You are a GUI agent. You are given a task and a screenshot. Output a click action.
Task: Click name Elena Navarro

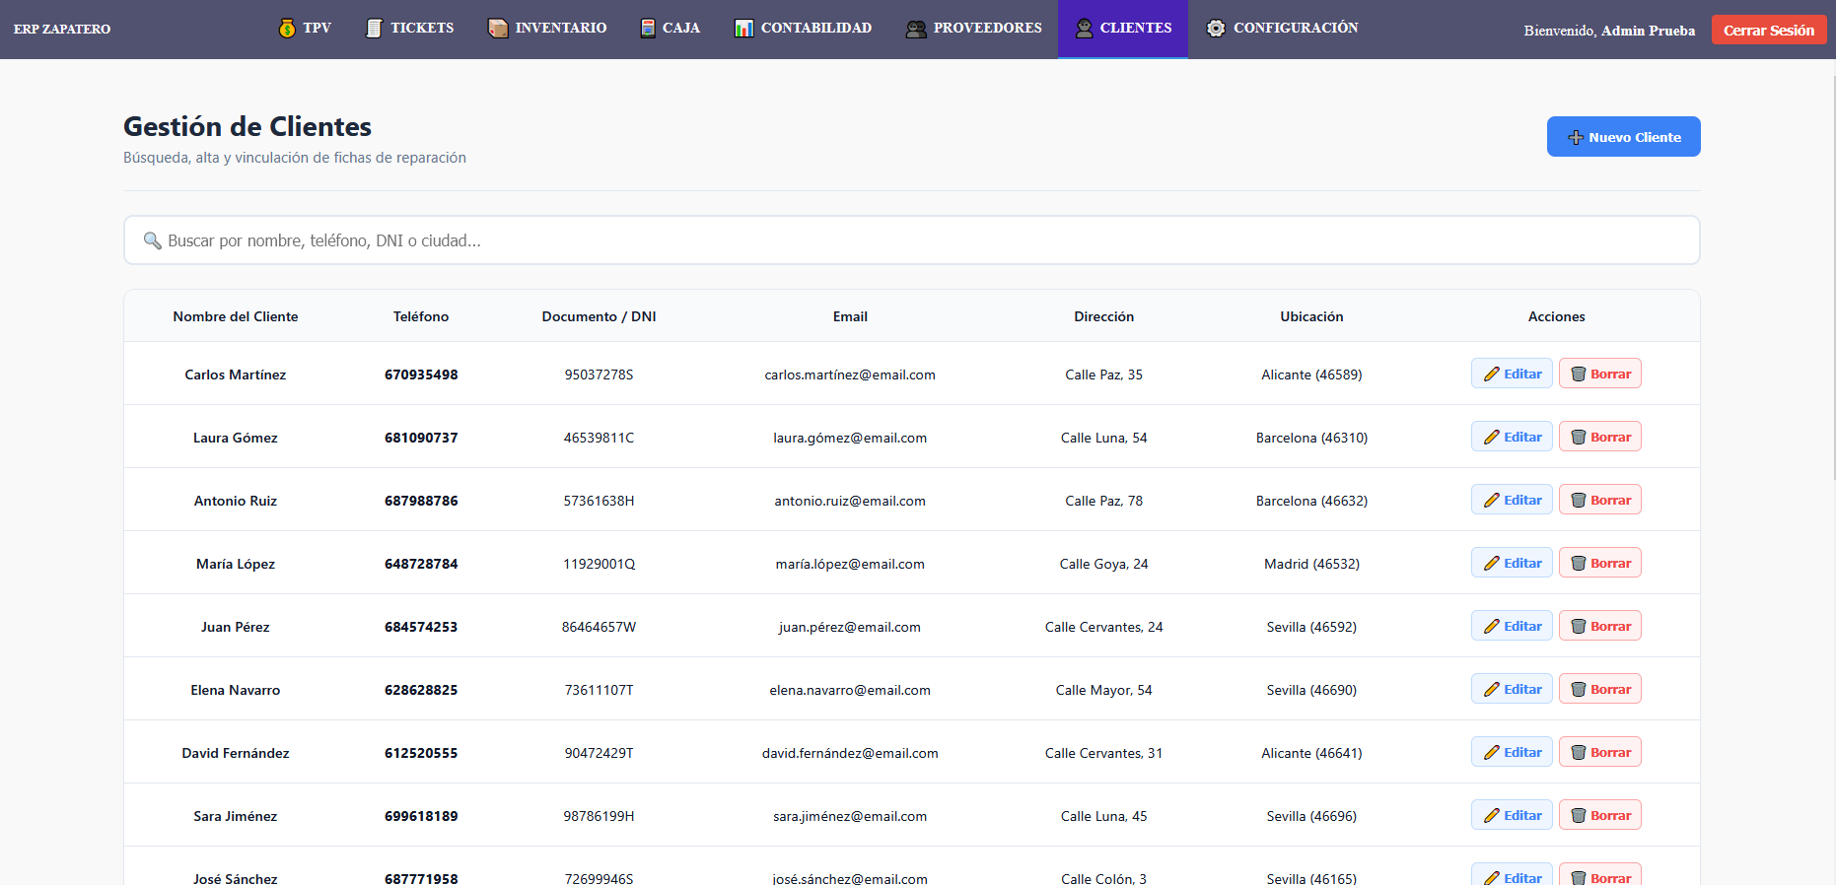tap(236, 690)
